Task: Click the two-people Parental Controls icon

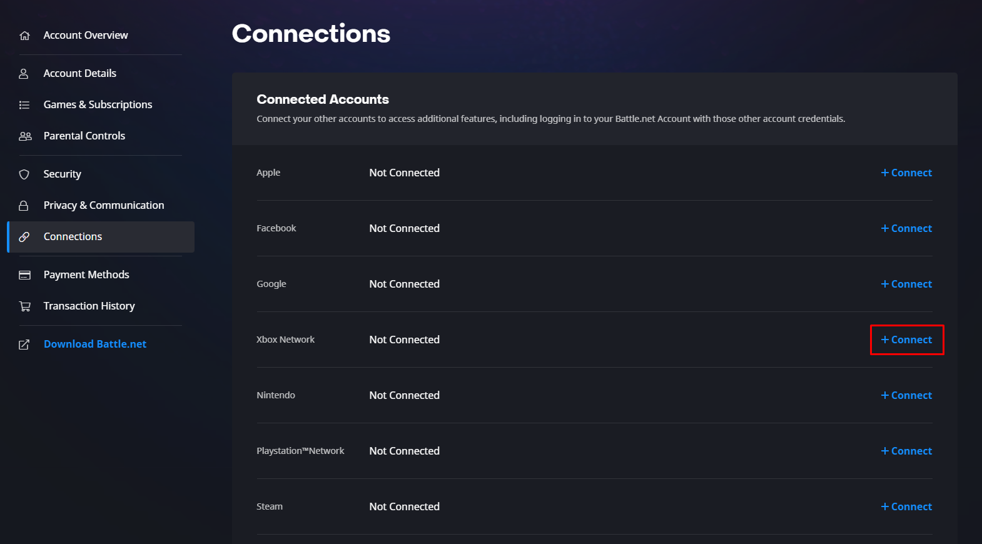Action: click(25, 136)
